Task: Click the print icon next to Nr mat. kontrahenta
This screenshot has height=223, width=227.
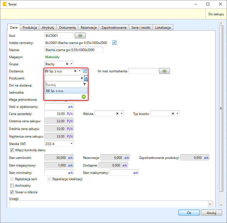Action: tap(165, 71)
